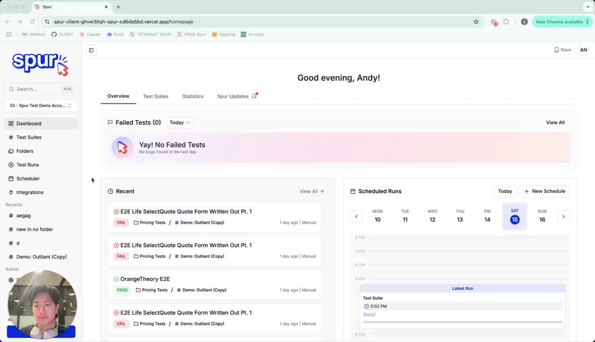This screenshot has width=595, height=342.
Task: Click View All in Recent panel
Action: coord(312,191)
